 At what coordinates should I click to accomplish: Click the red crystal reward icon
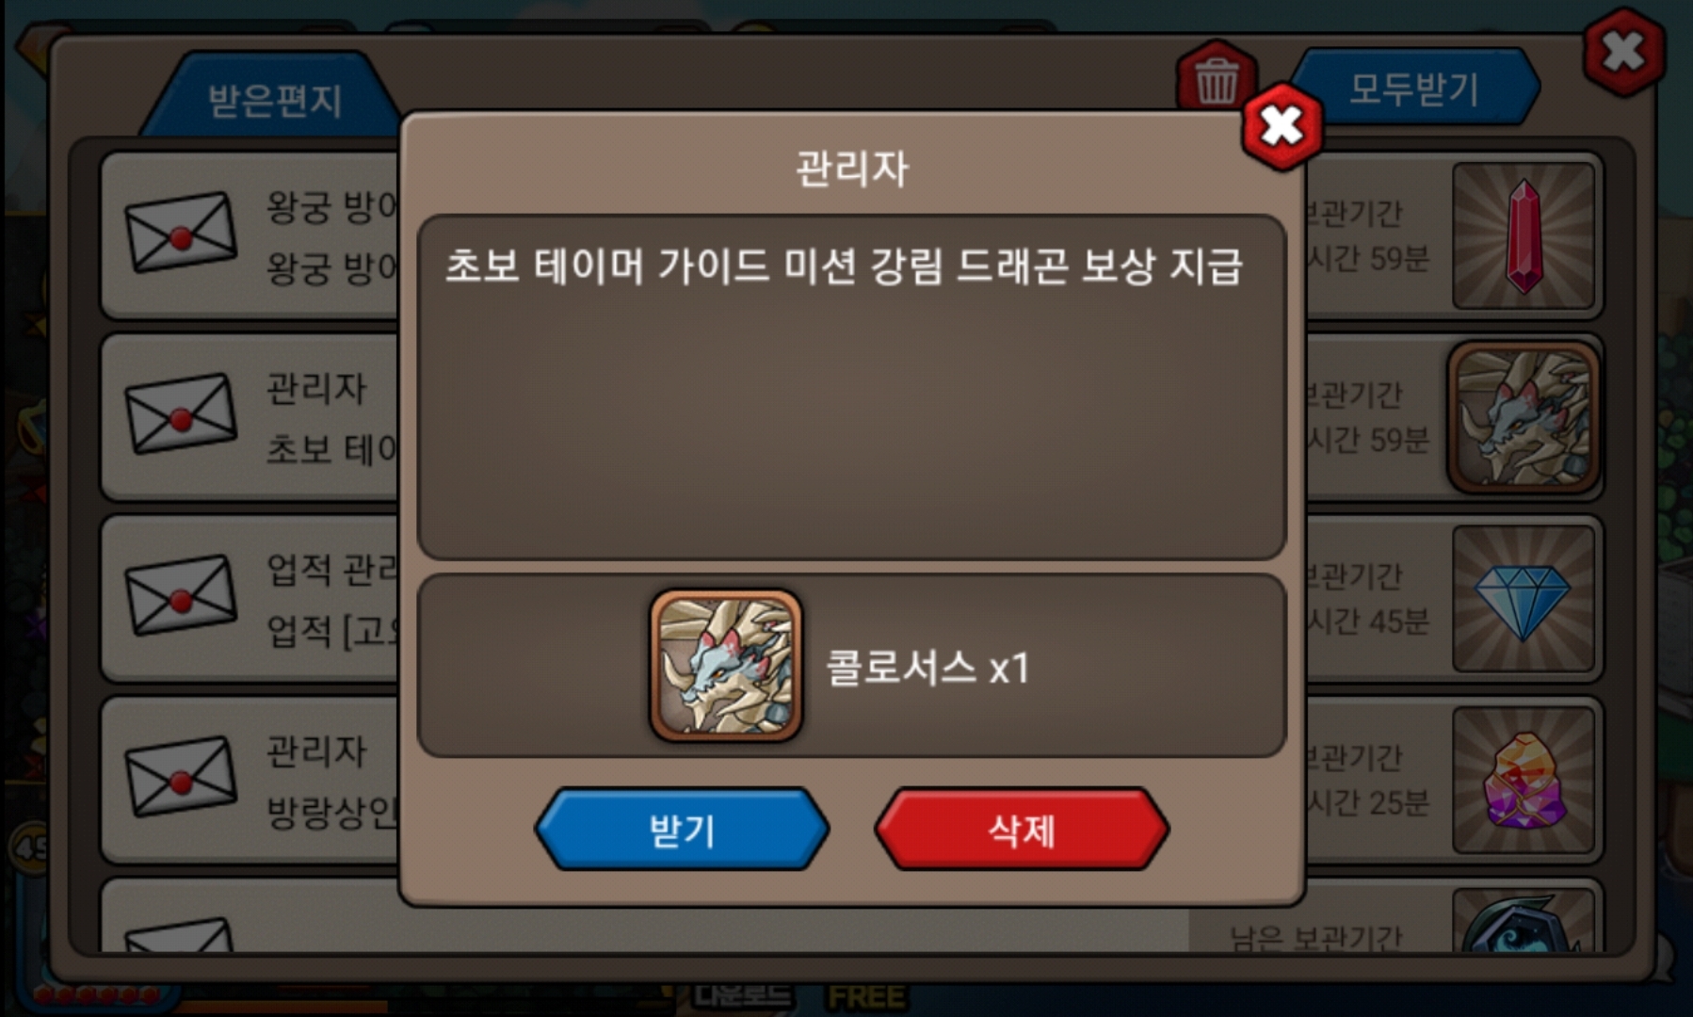(1523, 235)
